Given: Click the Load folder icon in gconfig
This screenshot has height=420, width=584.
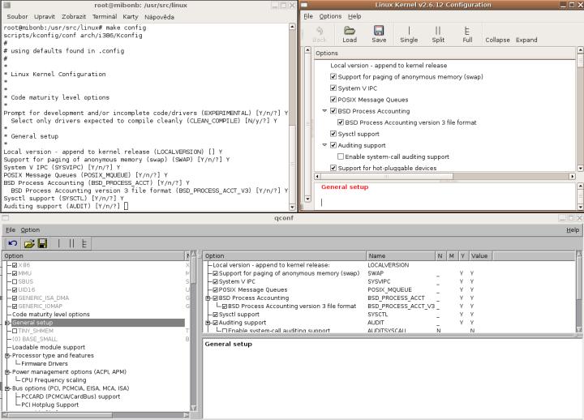Looking at the screenshot, I should click(350, 30).
